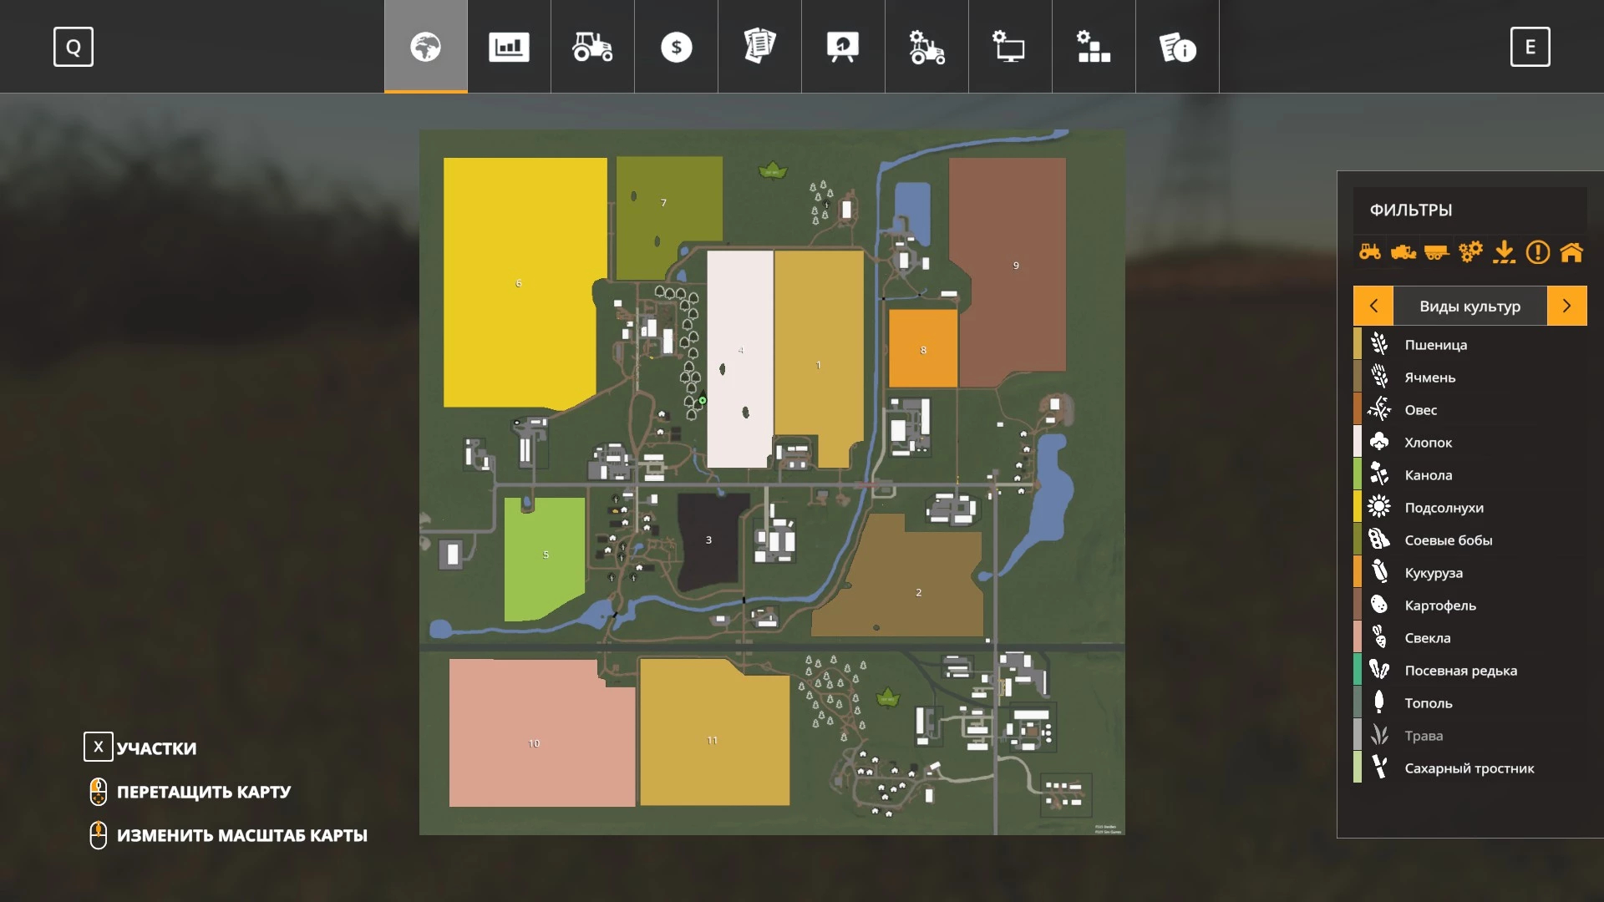This screenshot has height=902, width=1604.
Task: Open the vehicles tractor tab
Action: pyautogui.click(x=592, y=47)
